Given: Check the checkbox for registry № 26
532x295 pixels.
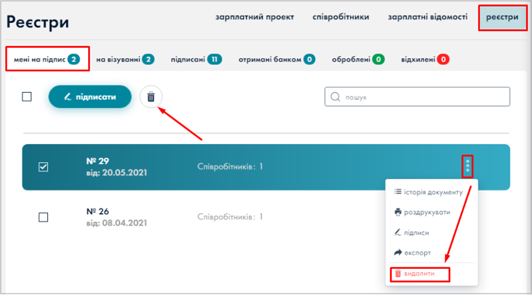Looking at the screenshot, I should pyautogui.click(x=43, y=217).
